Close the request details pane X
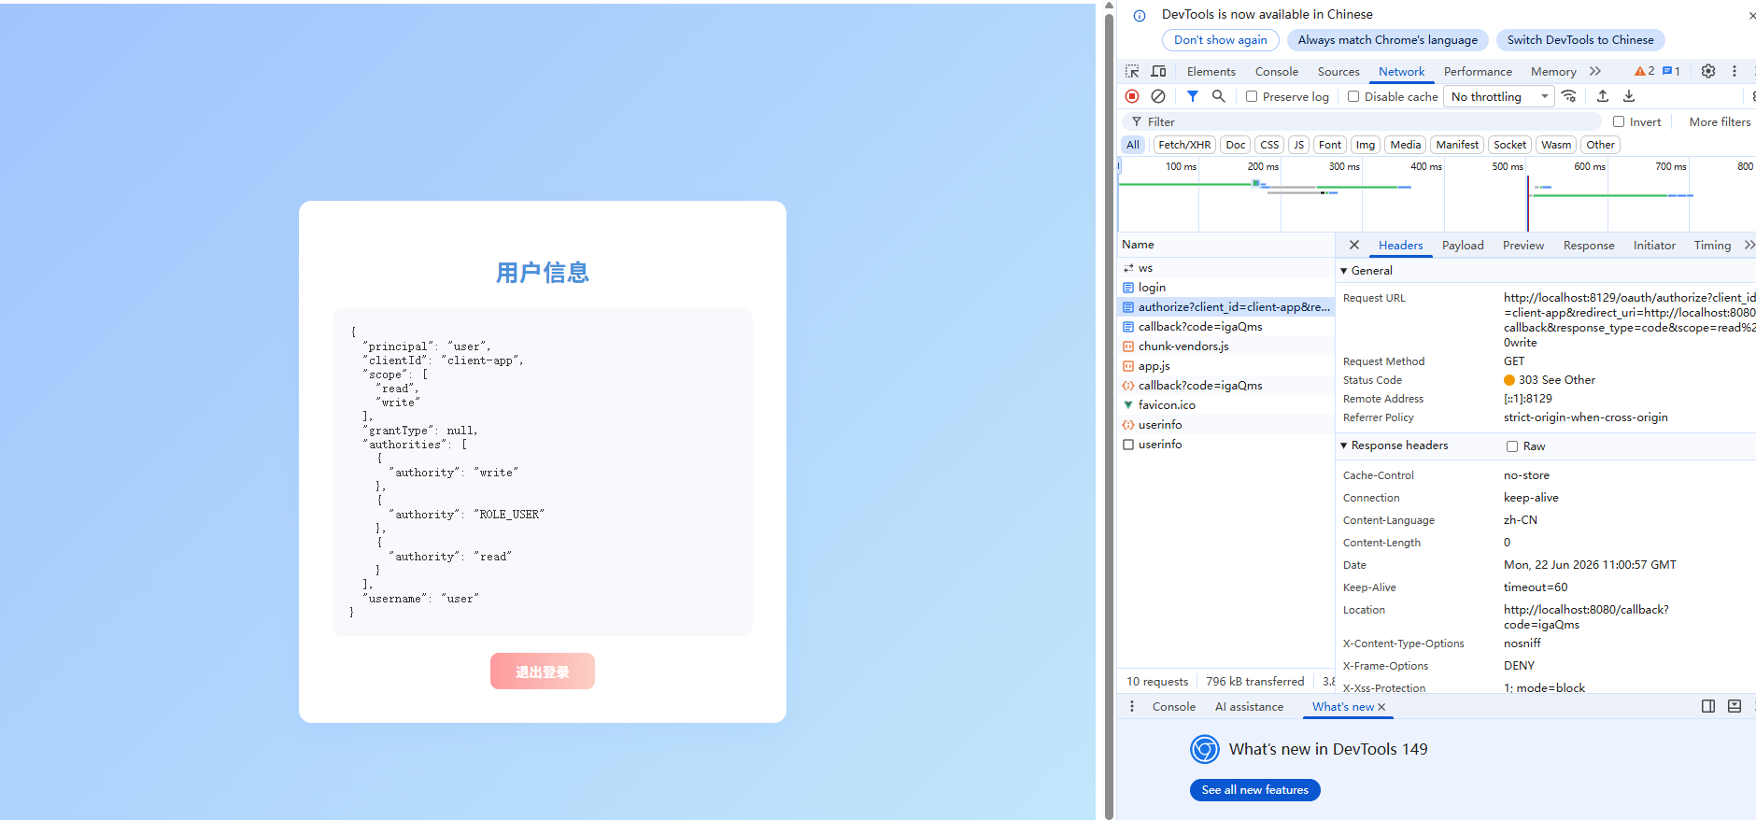Image resolution: width=1756 pixels, height=820 pixels. (1354, 245)
